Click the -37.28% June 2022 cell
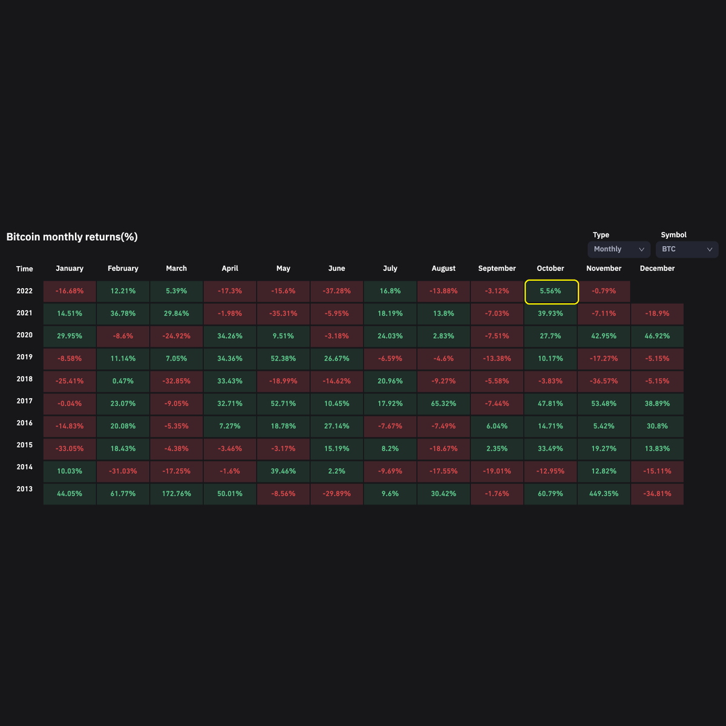 337,292
